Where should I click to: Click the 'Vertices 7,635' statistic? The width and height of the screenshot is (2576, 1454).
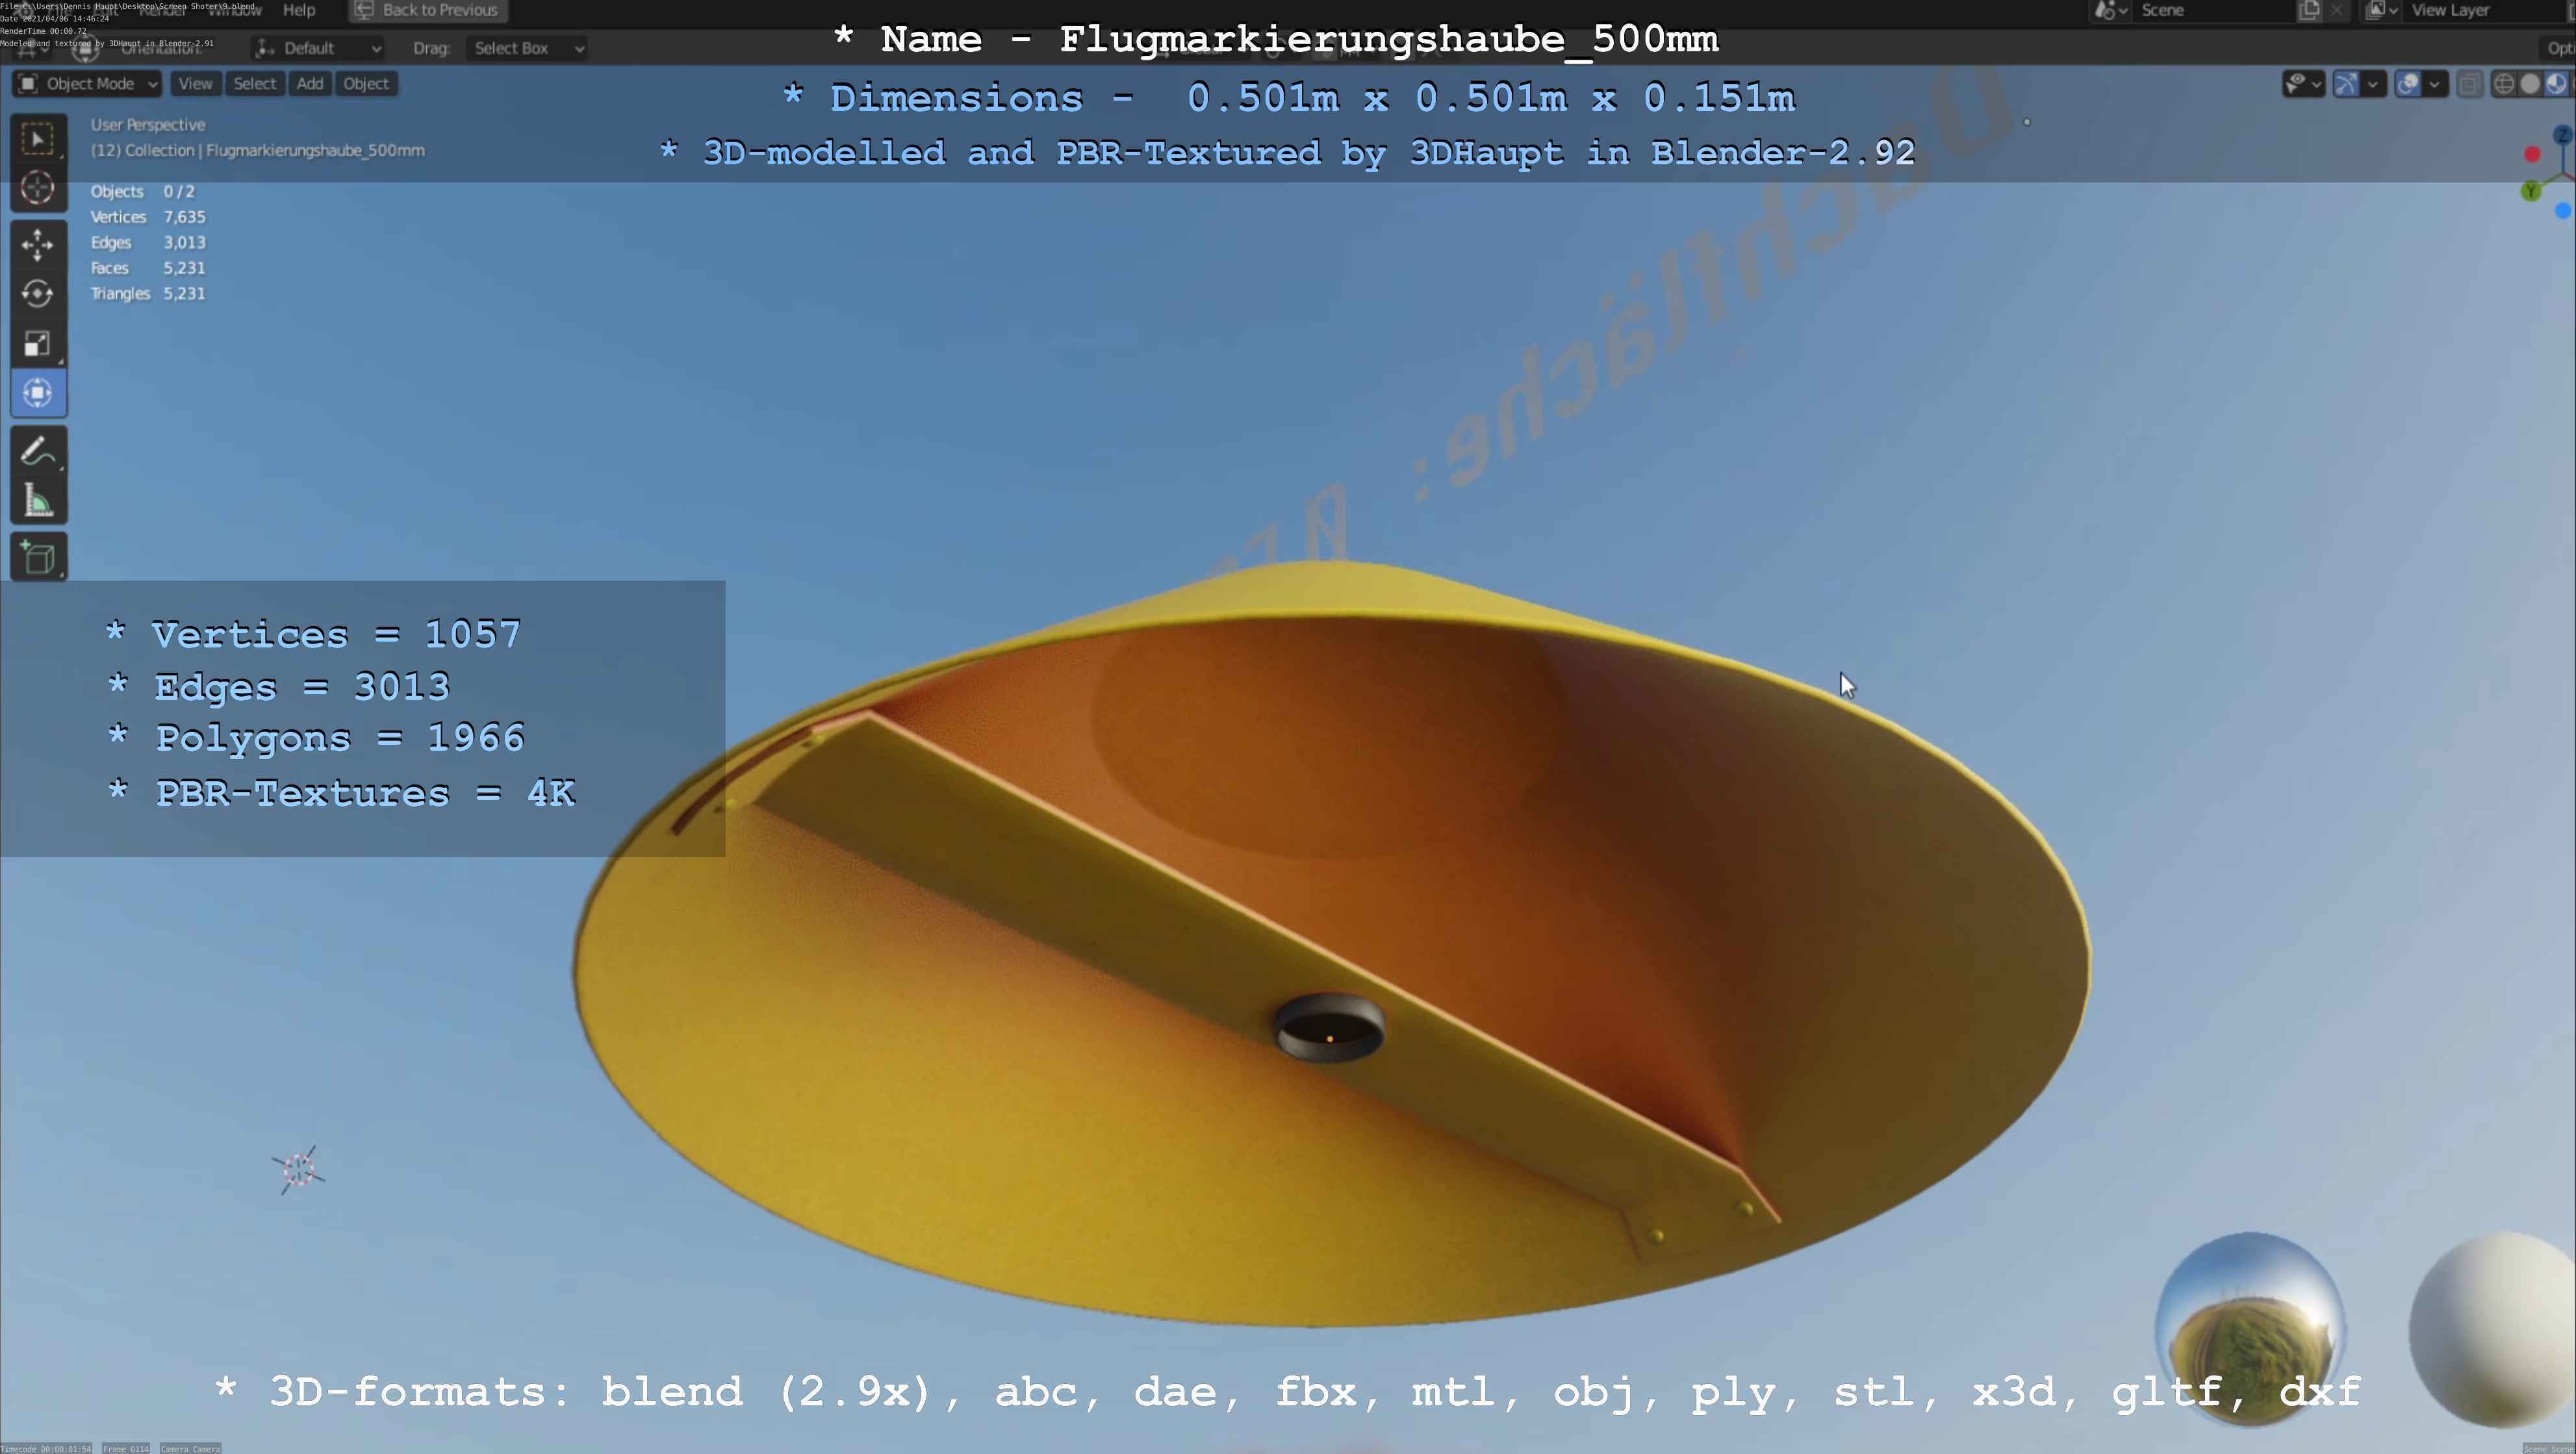(148, 217)
